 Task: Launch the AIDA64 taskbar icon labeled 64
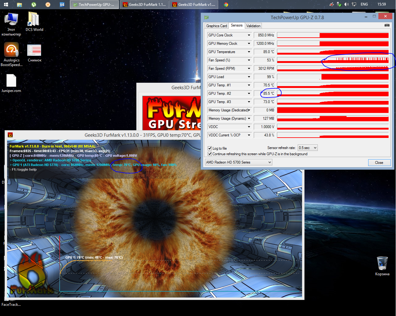pyautogui.click(x=62, y=5)
